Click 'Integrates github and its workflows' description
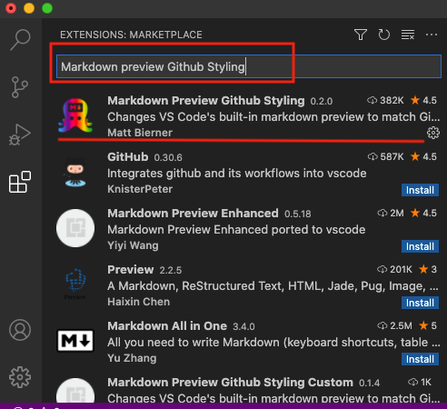This screenshot has height=409, width=447. (237, 174)
